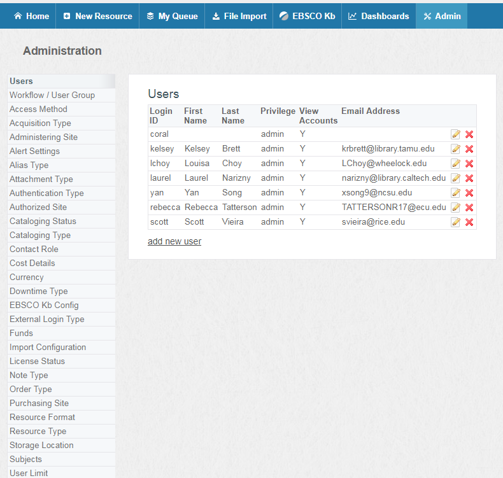Open Storage Location settings
Viewport: 503px width, 478px height.
click(x=61, y=446)
